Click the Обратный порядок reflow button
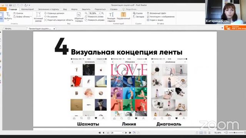246x138 pixels. 79,17
